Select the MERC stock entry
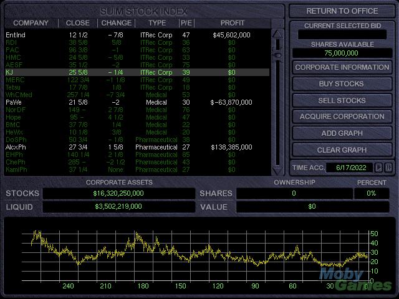This screenshot has width=399, height=299. pos(137,80)
